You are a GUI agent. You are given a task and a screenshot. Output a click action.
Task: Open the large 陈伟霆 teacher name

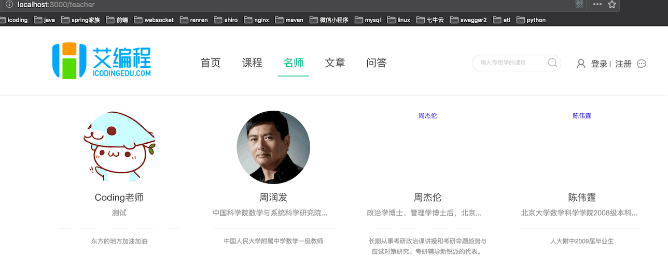582,198
